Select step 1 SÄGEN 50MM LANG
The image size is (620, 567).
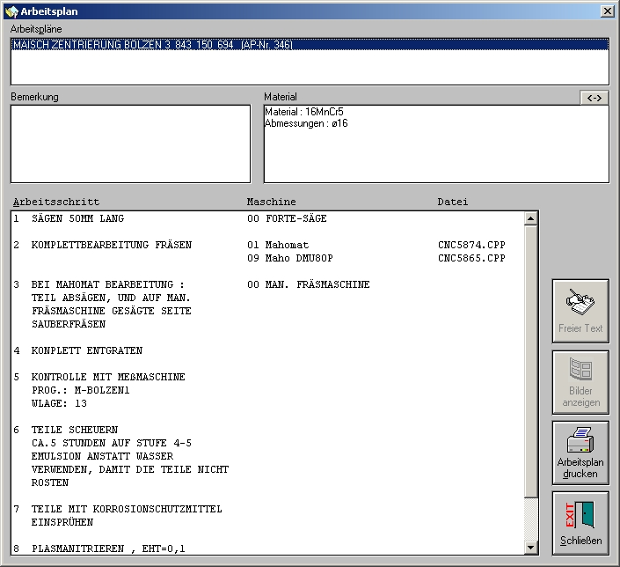pos(79,218)
